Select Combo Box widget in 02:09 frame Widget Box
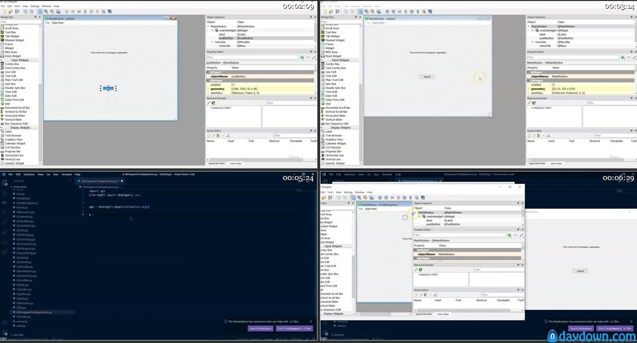This screenshot has height=343, width=637. pyautogui.click(x=12, y=64)
